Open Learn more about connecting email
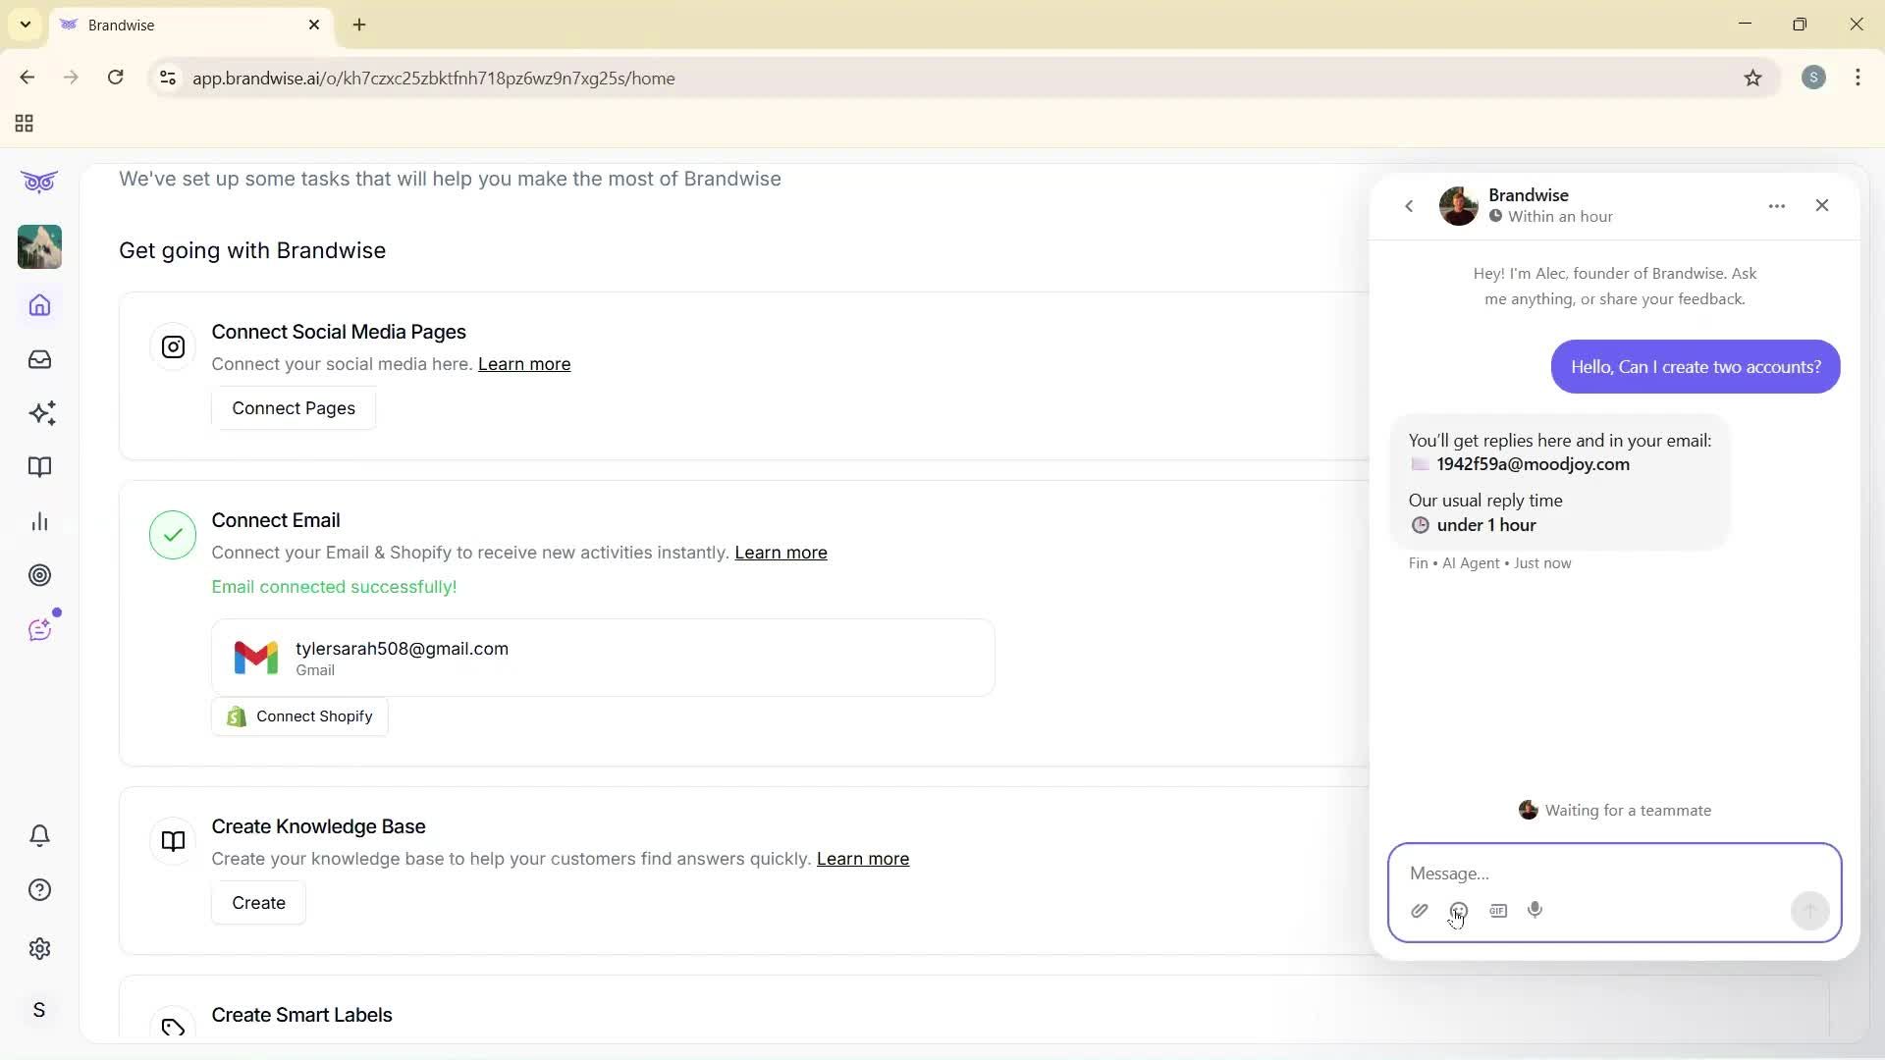This screenshot has height=1060, width=1885. click(x=781, y=553)
